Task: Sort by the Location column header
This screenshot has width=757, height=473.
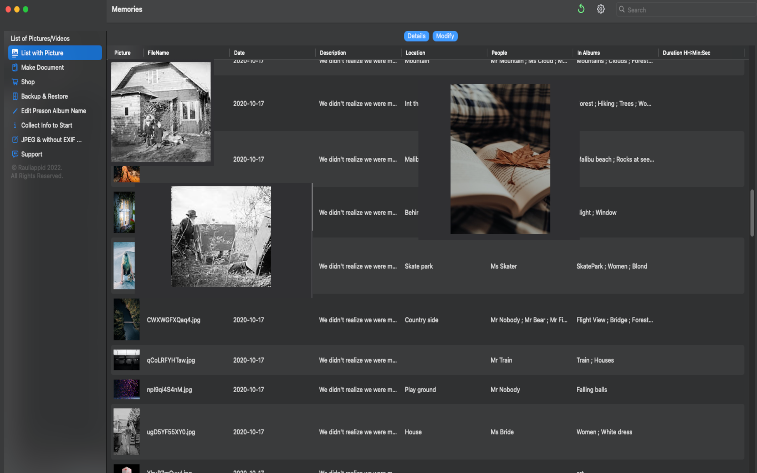Action: click(415, 53)
